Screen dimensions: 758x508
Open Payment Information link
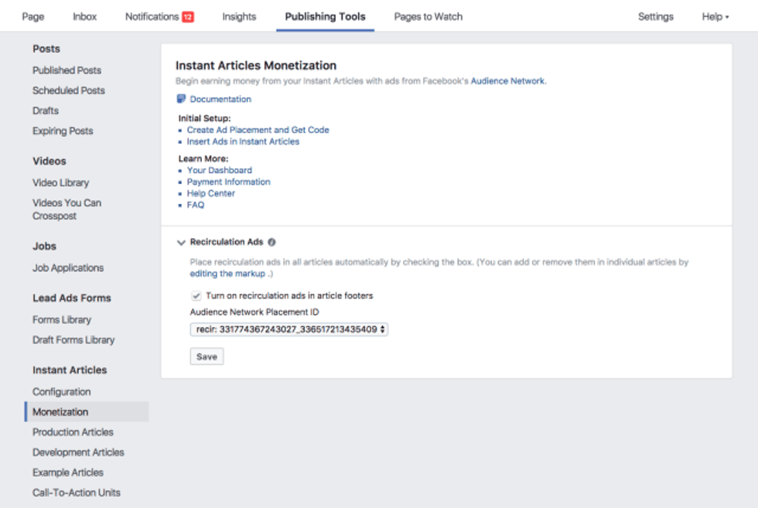[x=228, y=182]
